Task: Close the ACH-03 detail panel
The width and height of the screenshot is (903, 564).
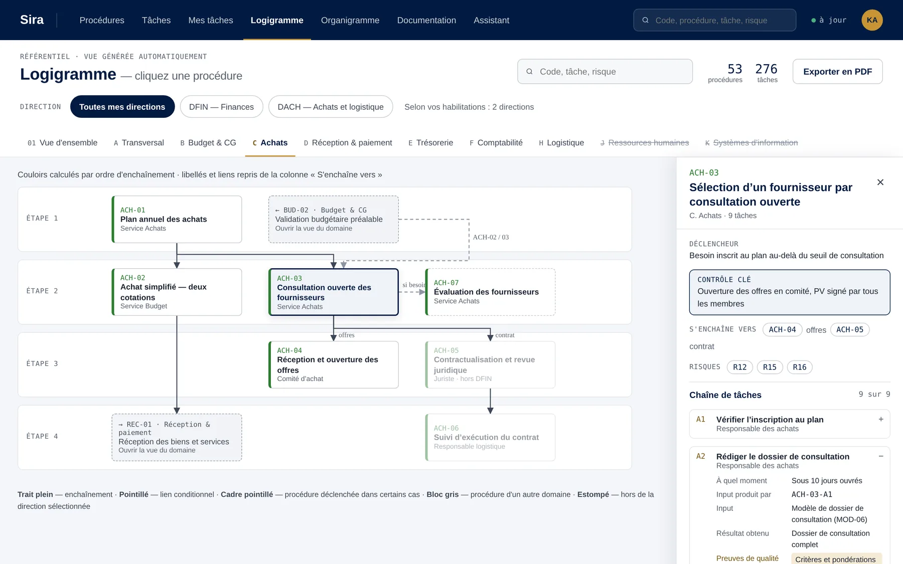Action: coord(880,182)
